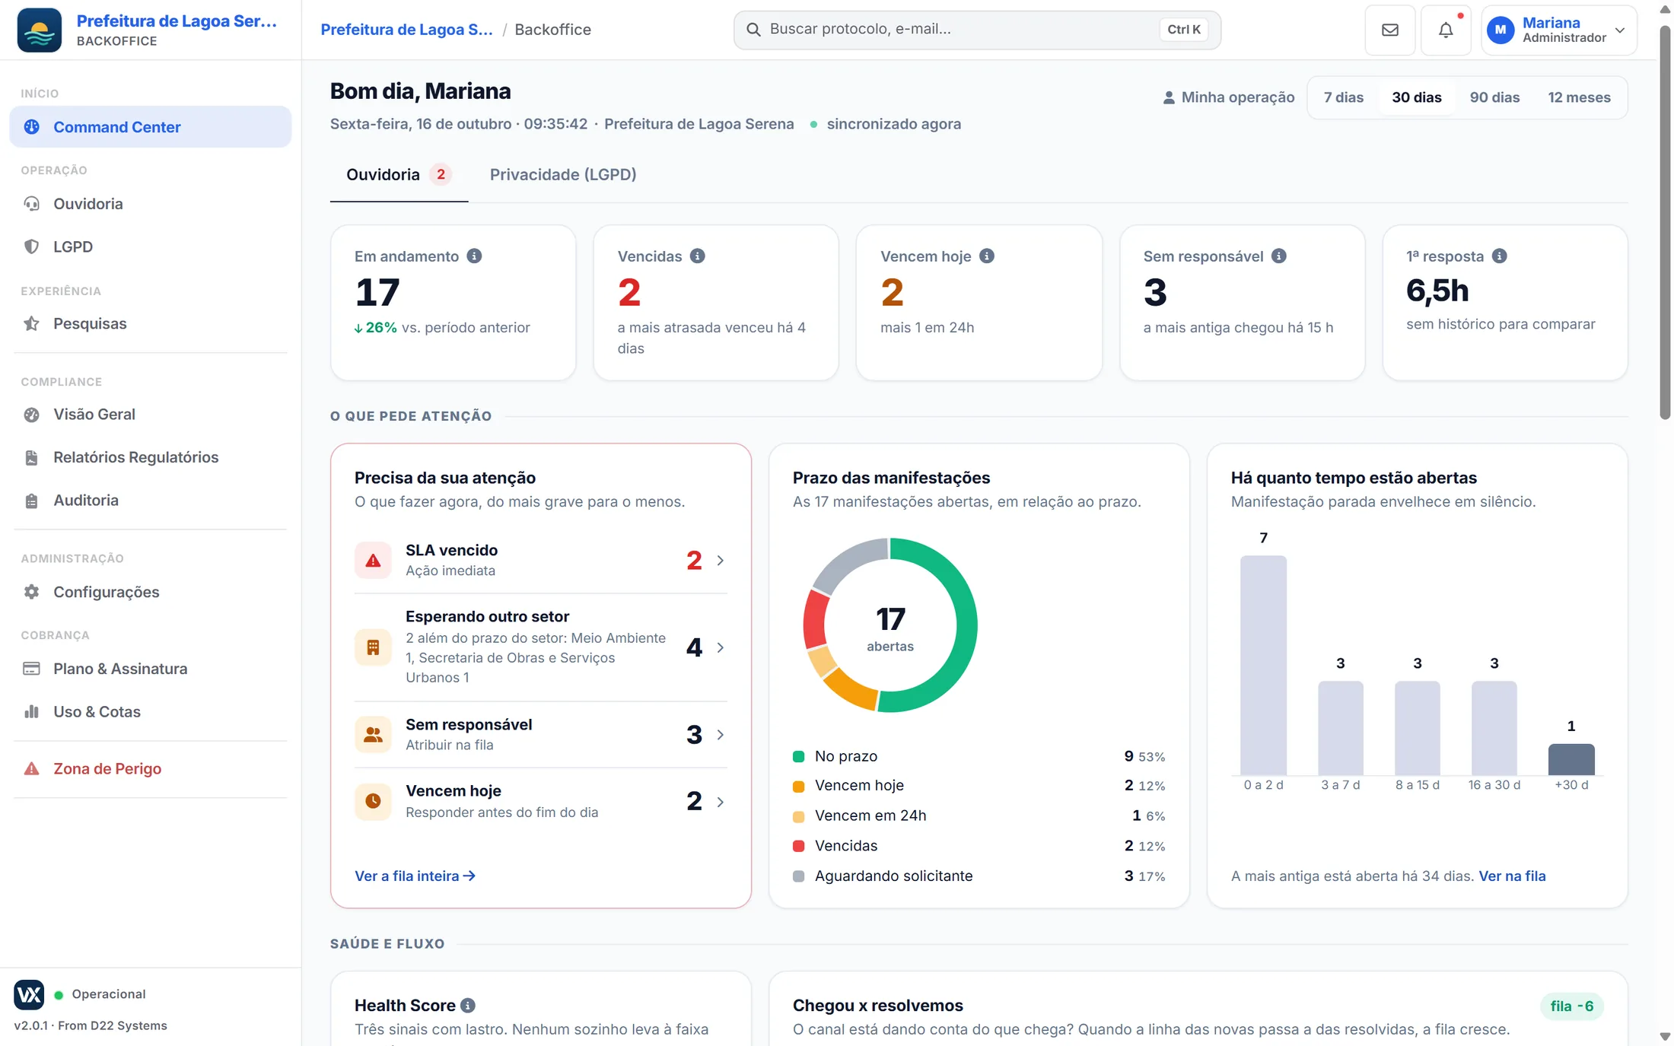Expand Vencem hoje attention row chevron
Image resolution: width=1674 pixels, height=1046 pixels.
[720, 802]
